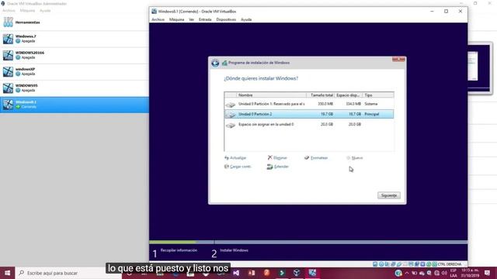Viewport: 497px width, 279px height.
Task: Click network globe icon in tray
Action: (436, 273)
